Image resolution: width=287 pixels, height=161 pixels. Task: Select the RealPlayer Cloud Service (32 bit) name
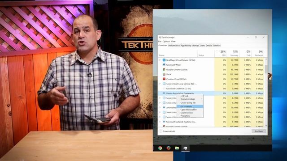click(181, 60)
